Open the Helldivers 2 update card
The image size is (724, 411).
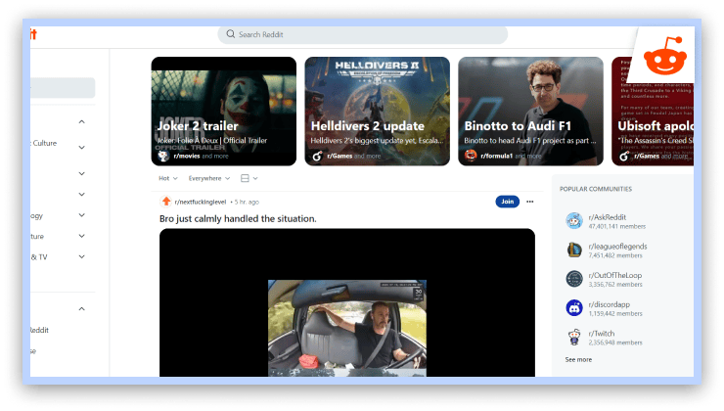click(378, 112)
